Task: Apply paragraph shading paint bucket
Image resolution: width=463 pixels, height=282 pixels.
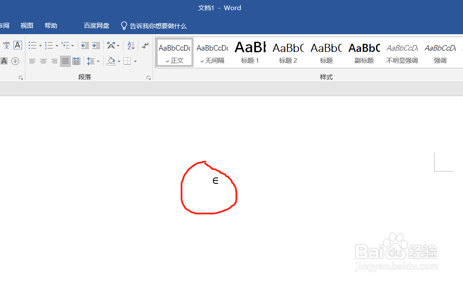Action: tap(111, 61)
